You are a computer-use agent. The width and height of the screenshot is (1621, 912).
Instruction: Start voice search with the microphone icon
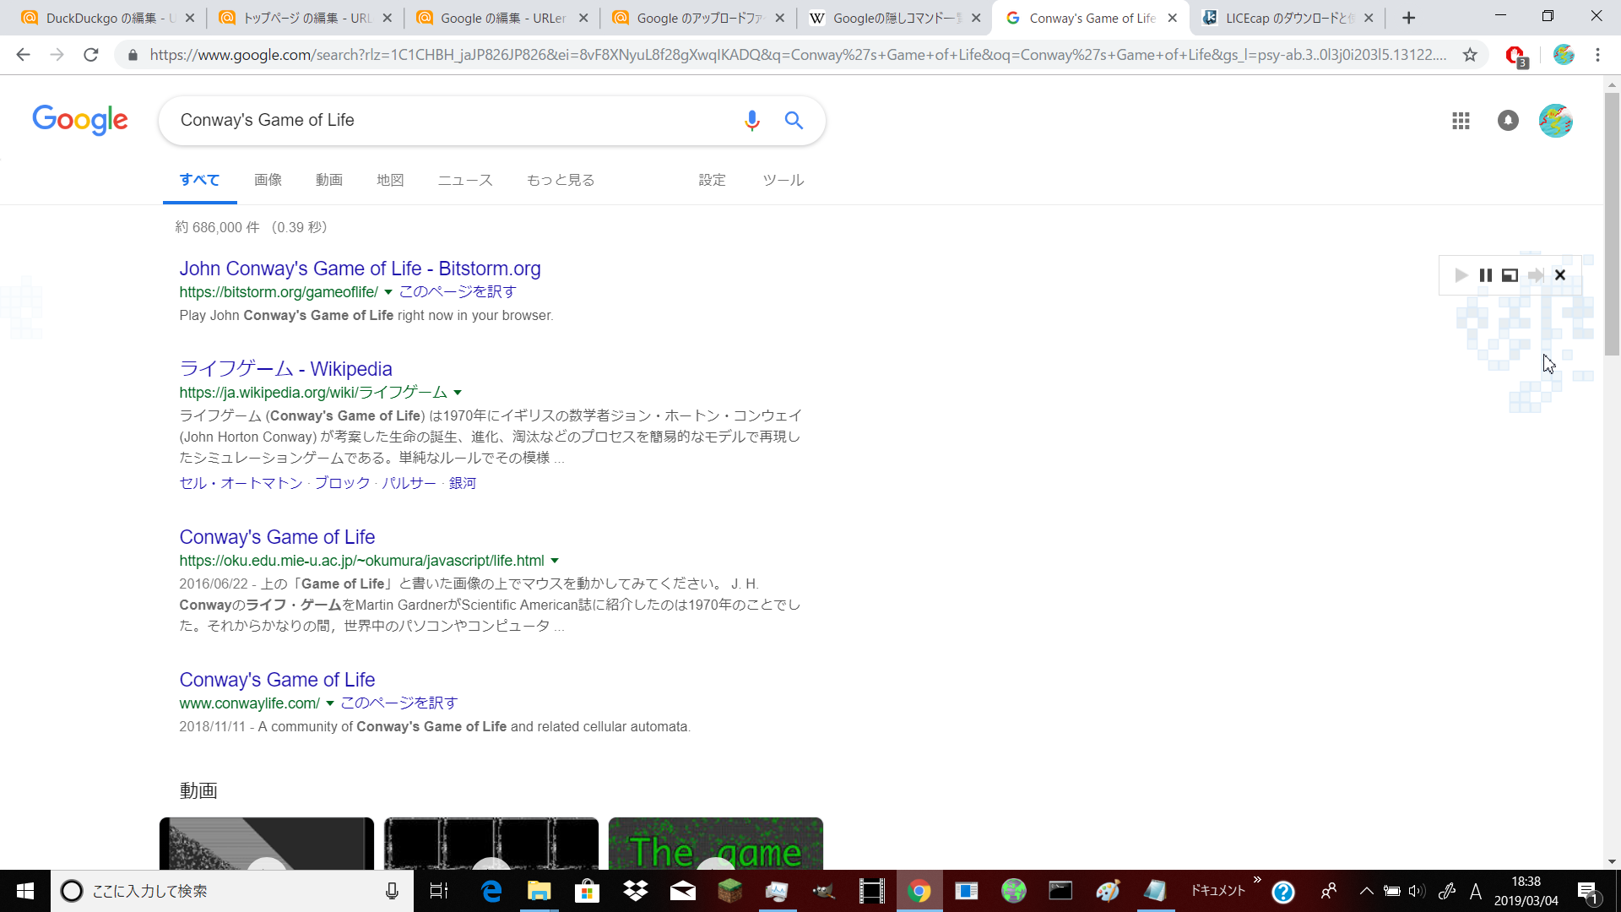point(751,121)
